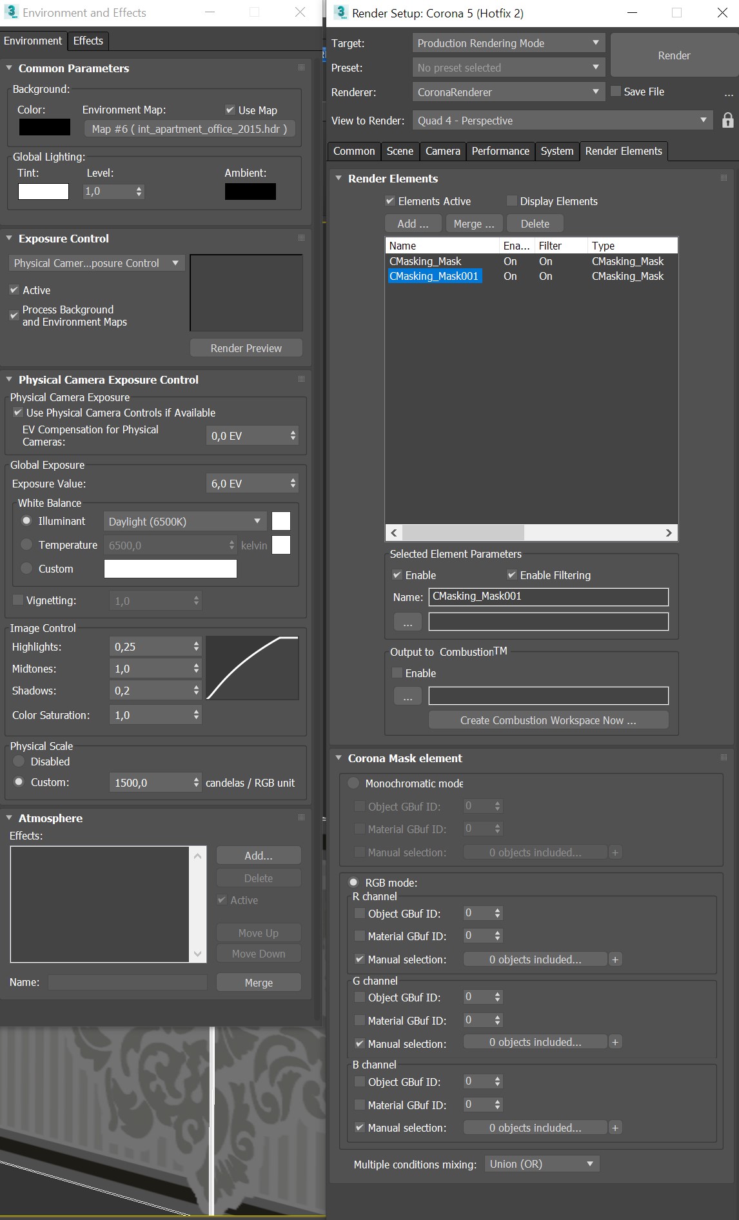Click the Common Parameters rollout grip icon
The image size is (739, 1220).
pos(301,68)
